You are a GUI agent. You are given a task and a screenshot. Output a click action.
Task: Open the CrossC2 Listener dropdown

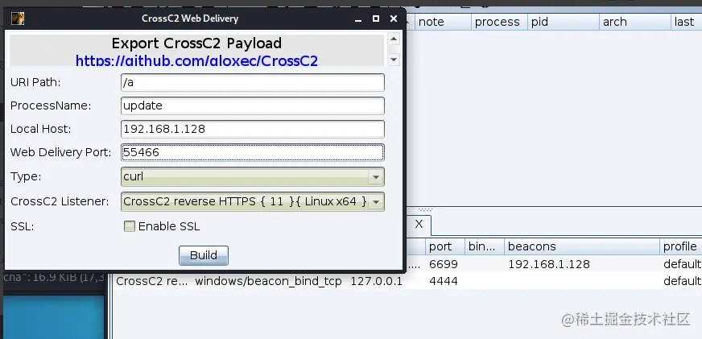click(253, 201)
